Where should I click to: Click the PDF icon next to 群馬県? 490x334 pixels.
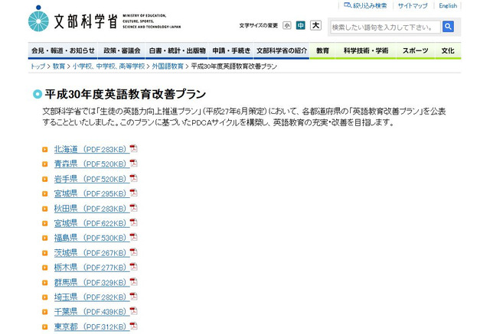(x=134, y=281)
